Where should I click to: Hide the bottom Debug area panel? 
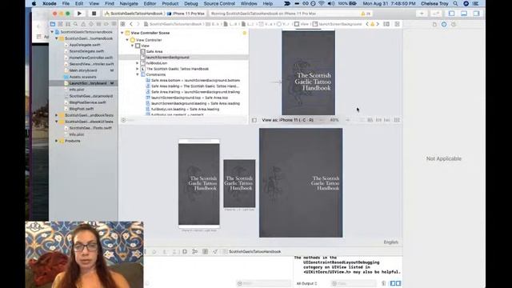464,14
